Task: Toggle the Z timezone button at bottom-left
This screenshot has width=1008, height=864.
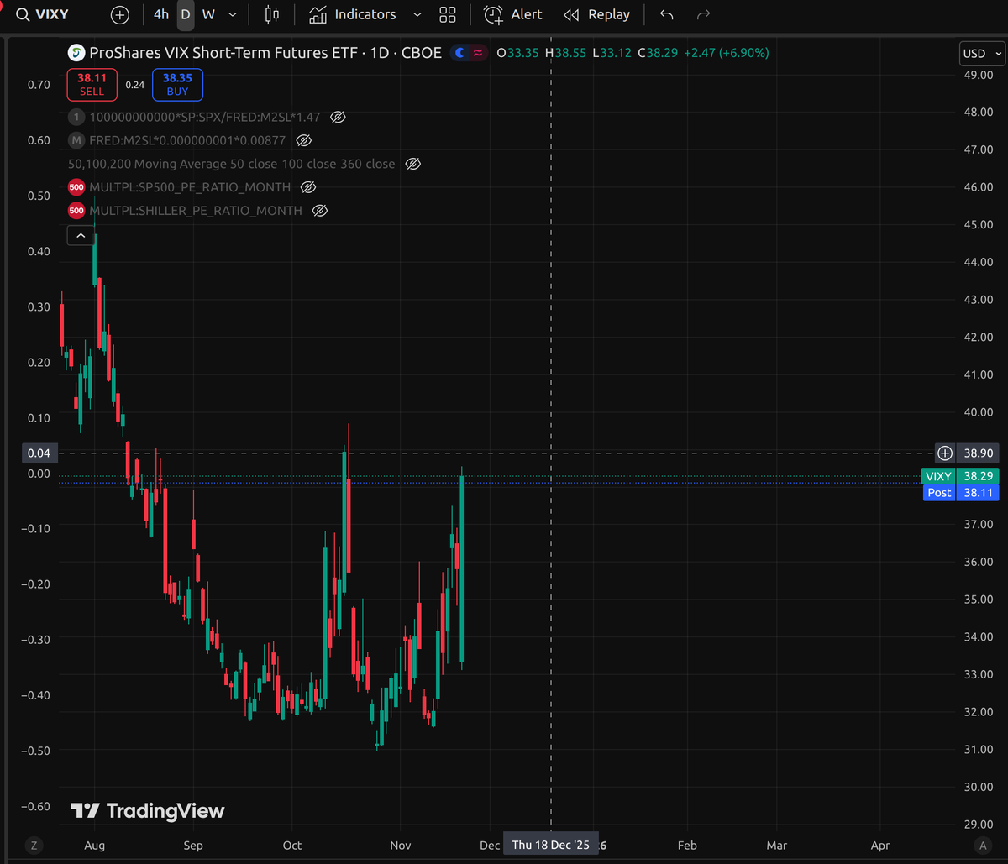Action: click(34, 845)
